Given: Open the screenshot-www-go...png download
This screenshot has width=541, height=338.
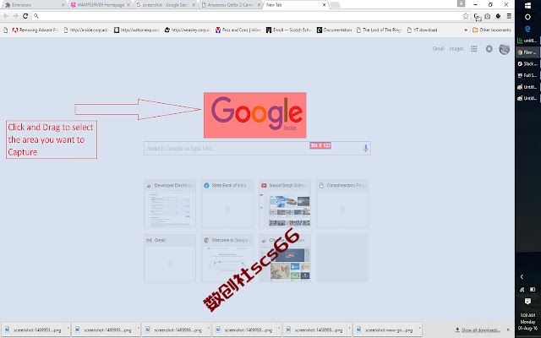Looking at the screenshot, I should (x=385, y=330).
